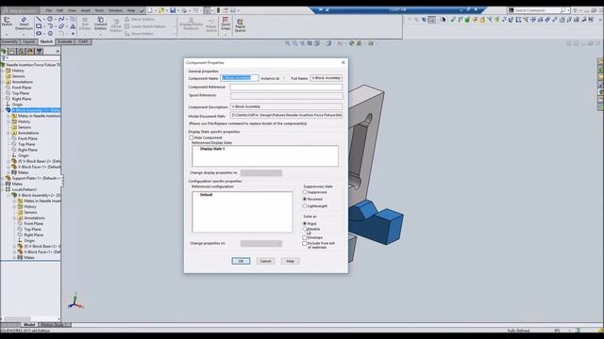Open the ConfigurationManager tab icon

pos(22,51)
